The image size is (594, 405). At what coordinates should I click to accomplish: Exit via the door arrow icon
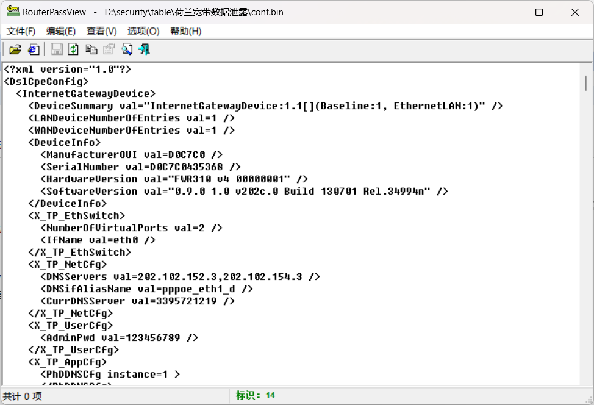coord(145,49)
